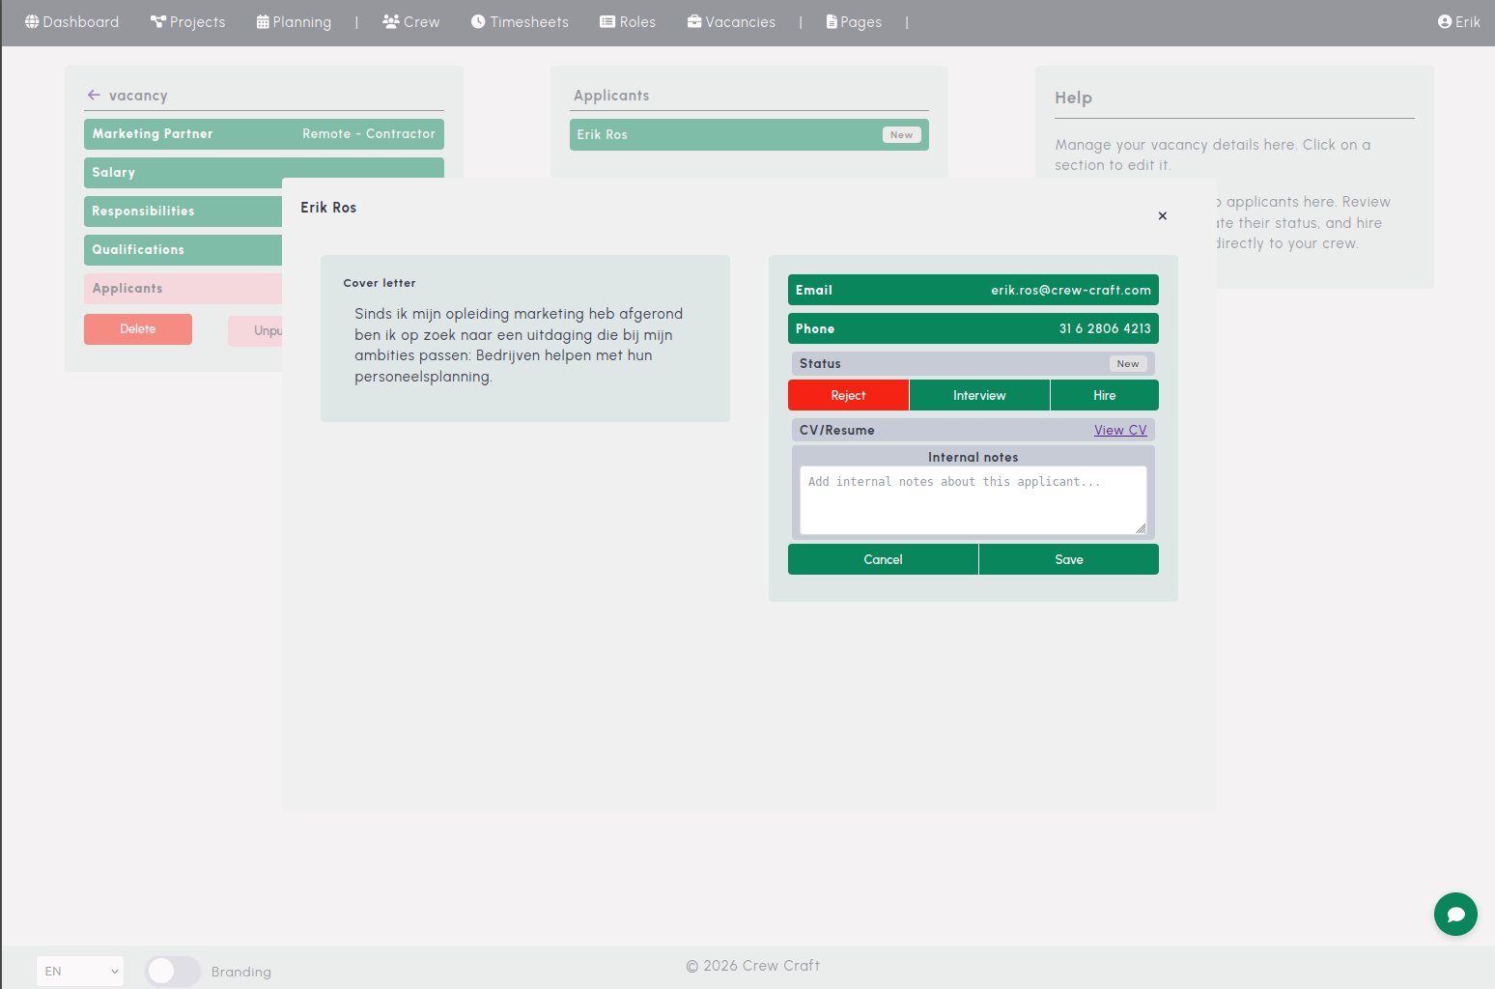Select Projects in the navigation bar
This screenshot has width=1495, height=989.
click(188, 21)
